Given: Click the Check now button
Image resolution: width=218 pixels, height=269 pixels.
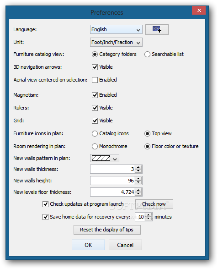Looking at the screenshot, I should coord(154,204).
